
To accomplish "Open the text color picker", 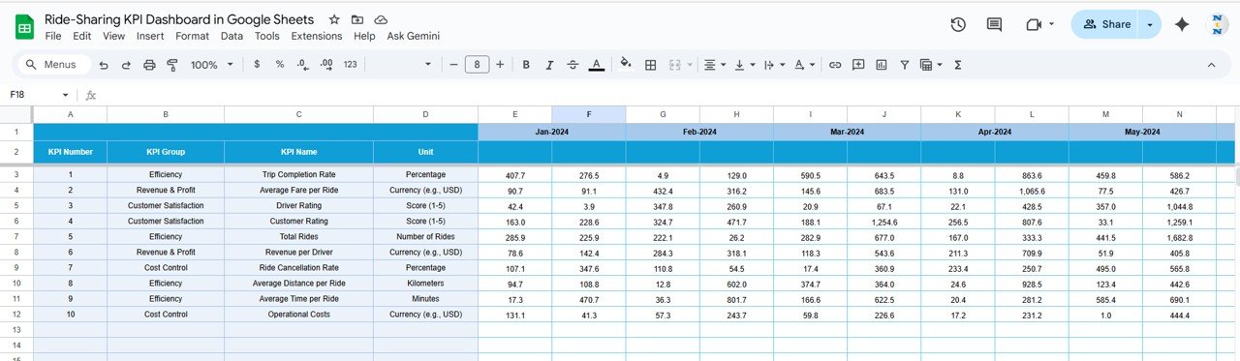I will [597, 65].
